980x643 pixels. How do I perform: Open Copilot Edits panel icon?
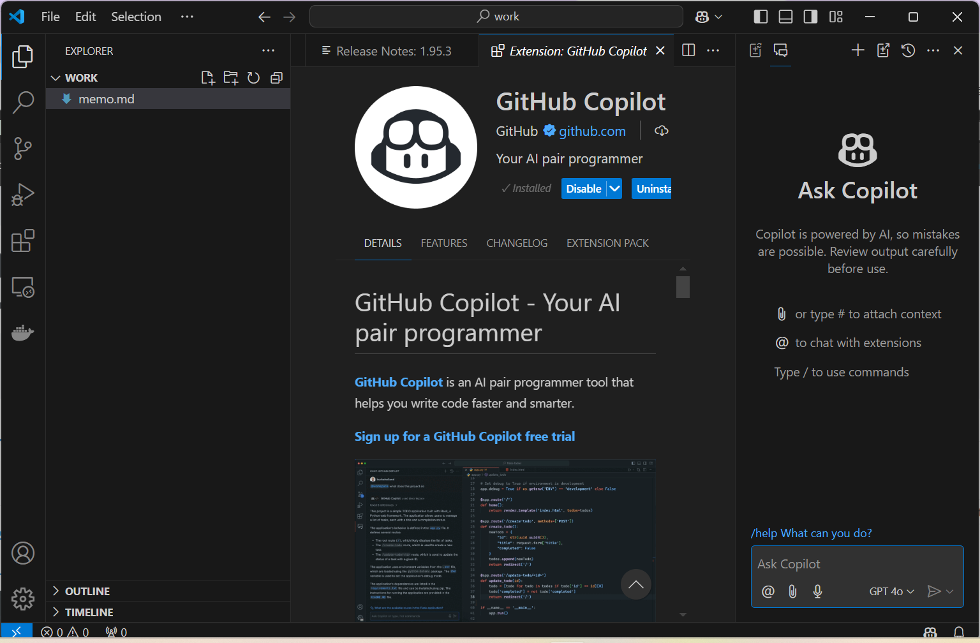755,50
